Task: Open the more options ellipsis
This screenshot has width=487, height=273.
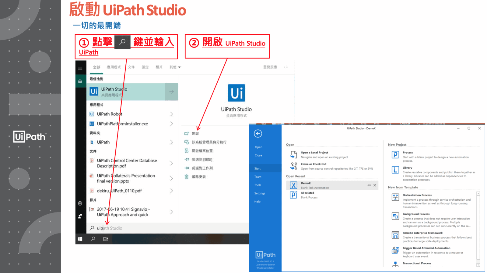Action: 286,67
